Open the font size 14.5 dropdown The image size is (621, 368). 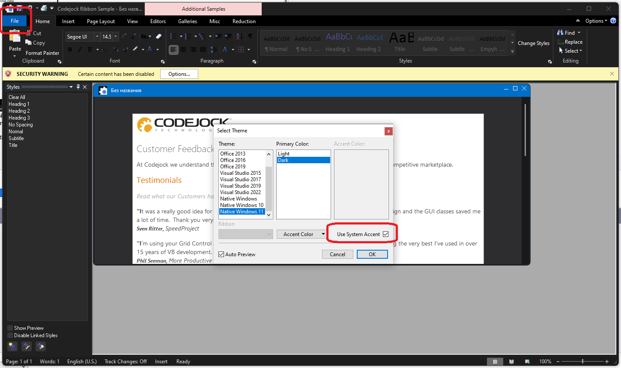(116, 37)
